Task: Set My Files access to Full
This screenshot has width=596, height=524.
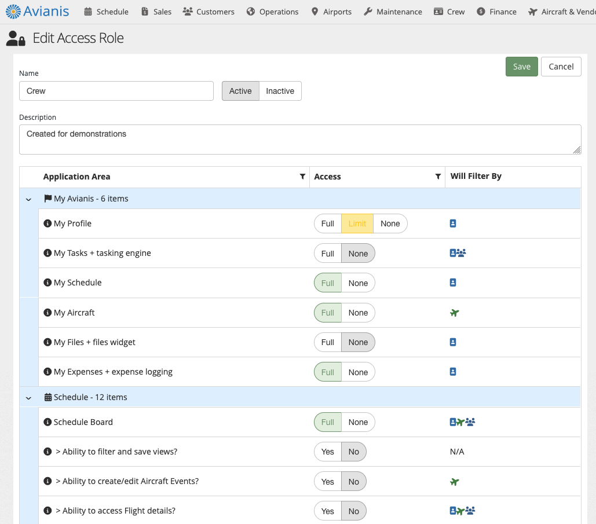Action: pos(328,342)
